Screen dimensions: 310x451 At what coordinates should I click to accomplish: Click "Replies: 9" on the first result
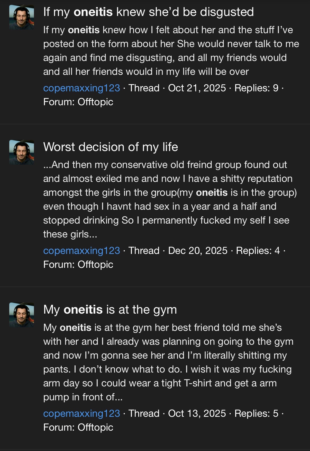pyautogui.click(x=256, y=88)
